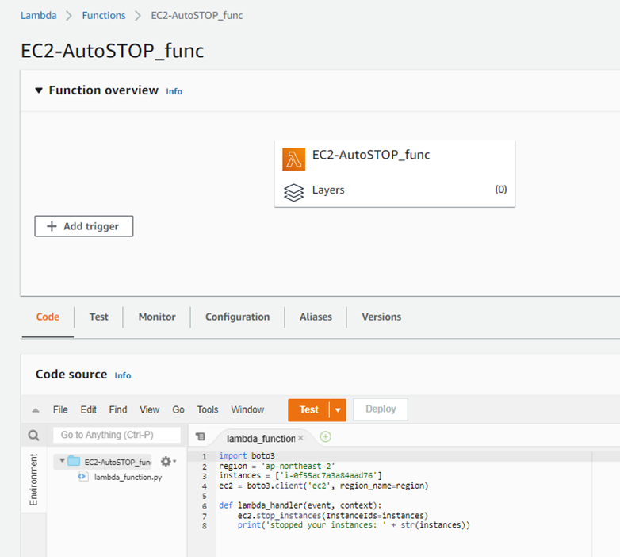Click the Lambda function orange icon
This screenshot has height=557, width=620.
coord(293,159)
